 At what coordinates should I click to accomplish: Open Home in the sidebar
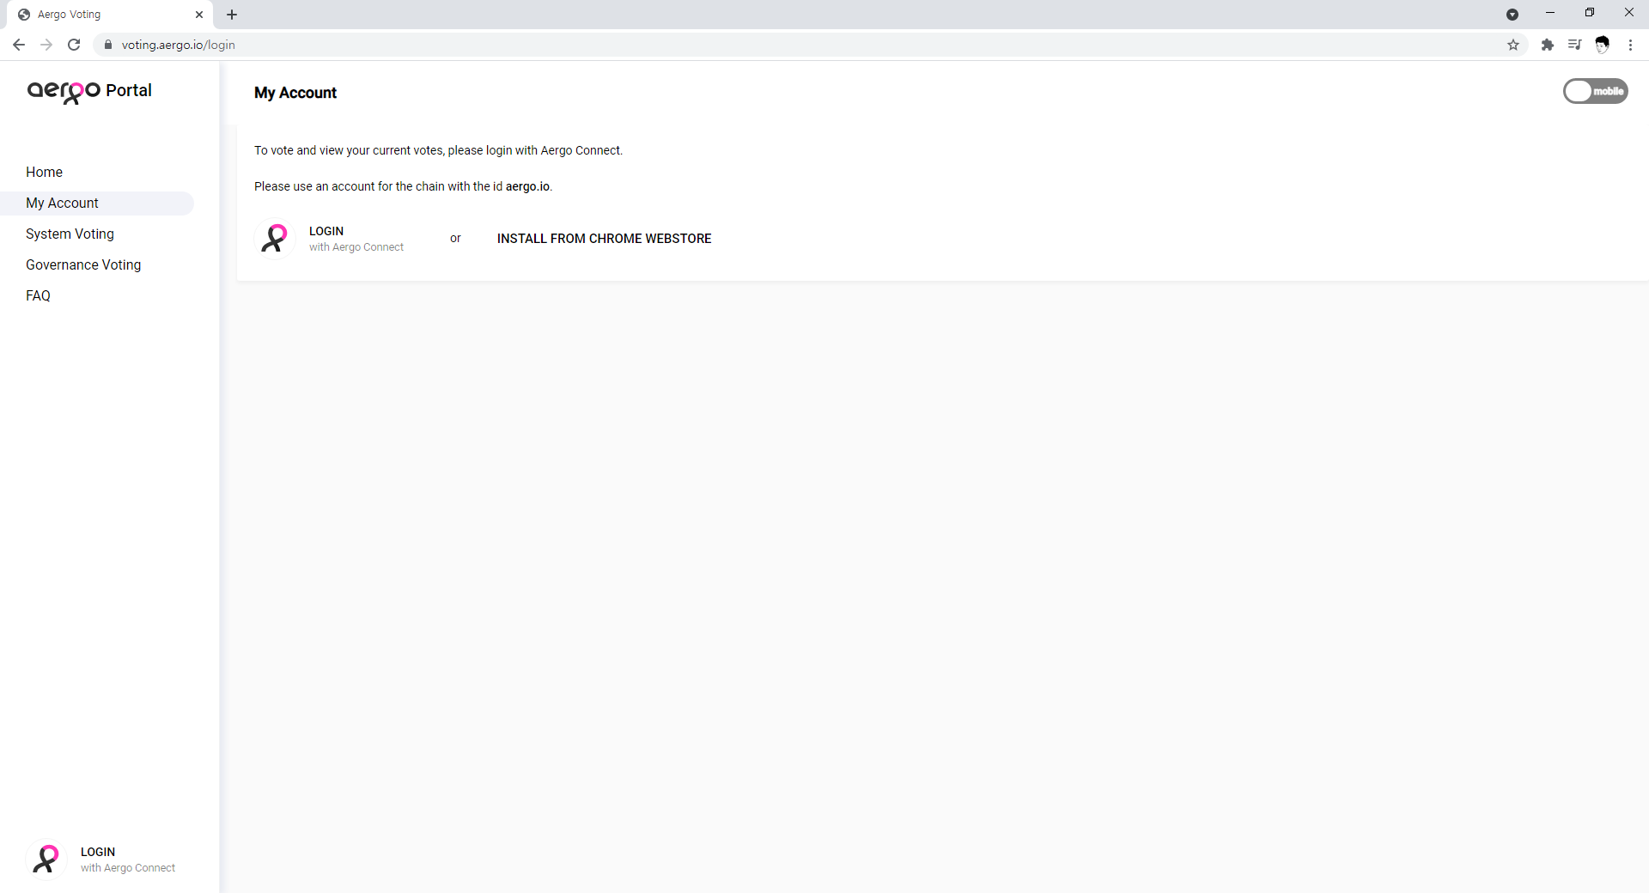(x=44, y=172)
